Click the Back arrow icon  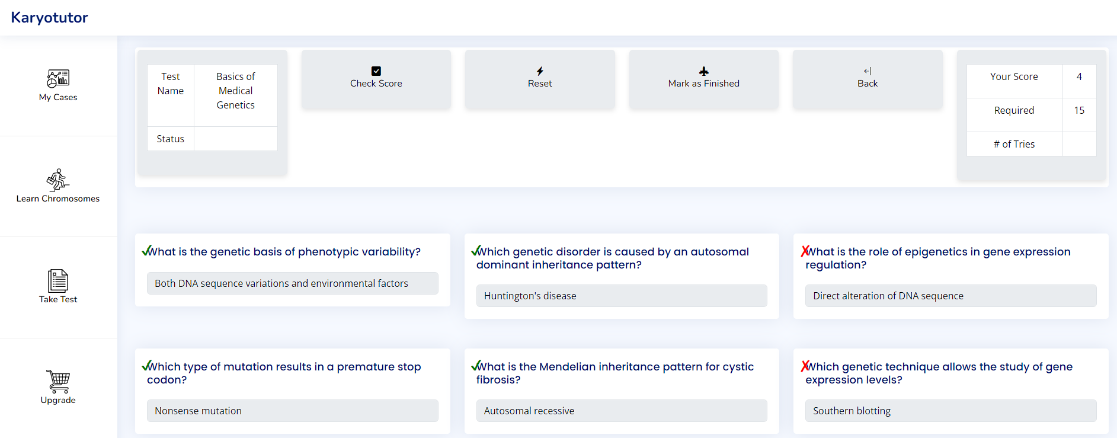[868, 71]
